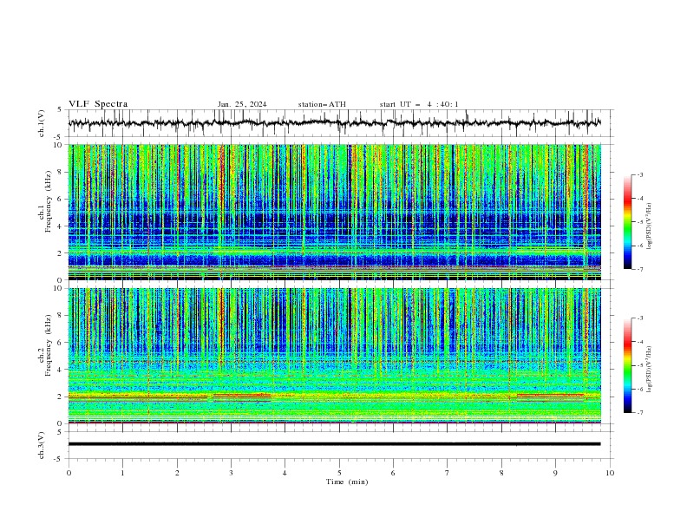Click the log(PSD) label beside ch.1 colorbar
The image size is (687, 531).
650,226
